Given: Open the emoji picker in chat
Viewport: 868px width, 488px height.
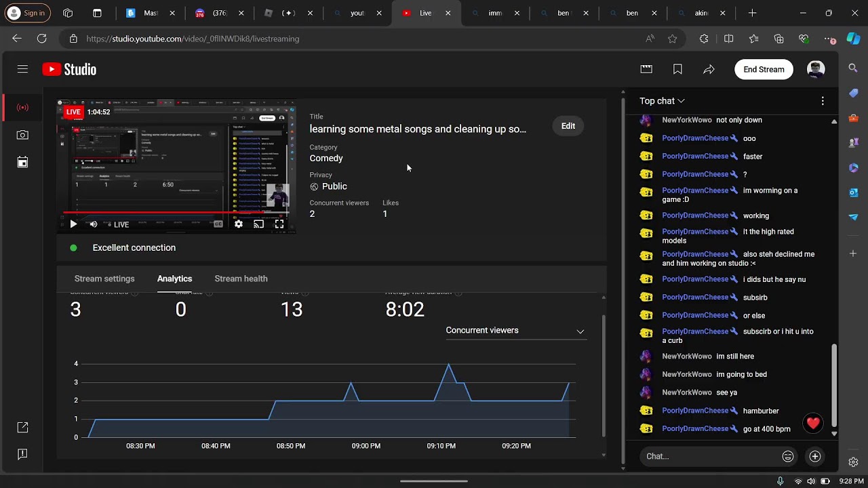Looking at the screenshot, I should click(x=788, y=456).
